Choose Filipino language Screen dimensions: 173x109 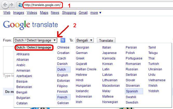[x=62, y=86]
